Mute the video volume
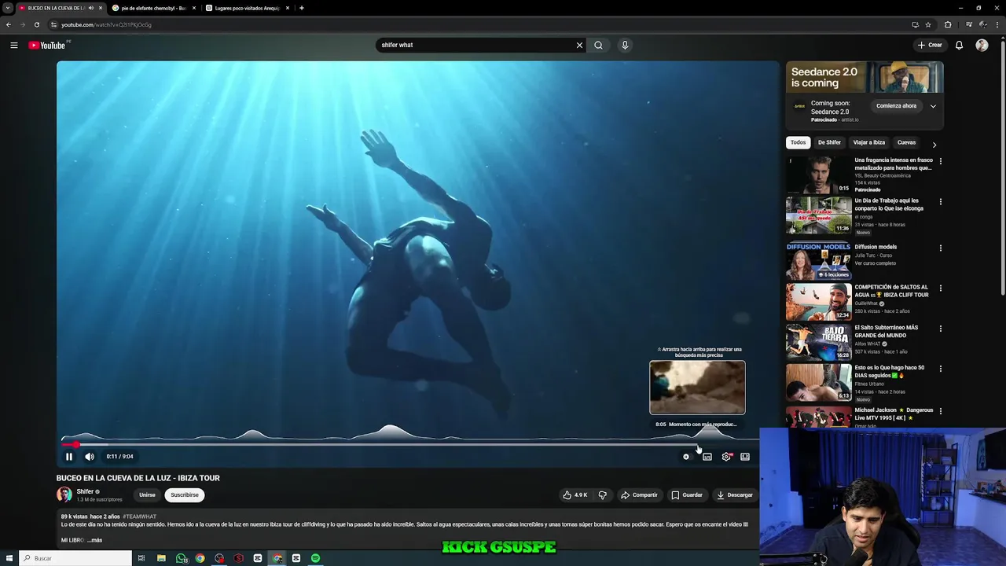1006x566 pixels. tap(90, 456)
